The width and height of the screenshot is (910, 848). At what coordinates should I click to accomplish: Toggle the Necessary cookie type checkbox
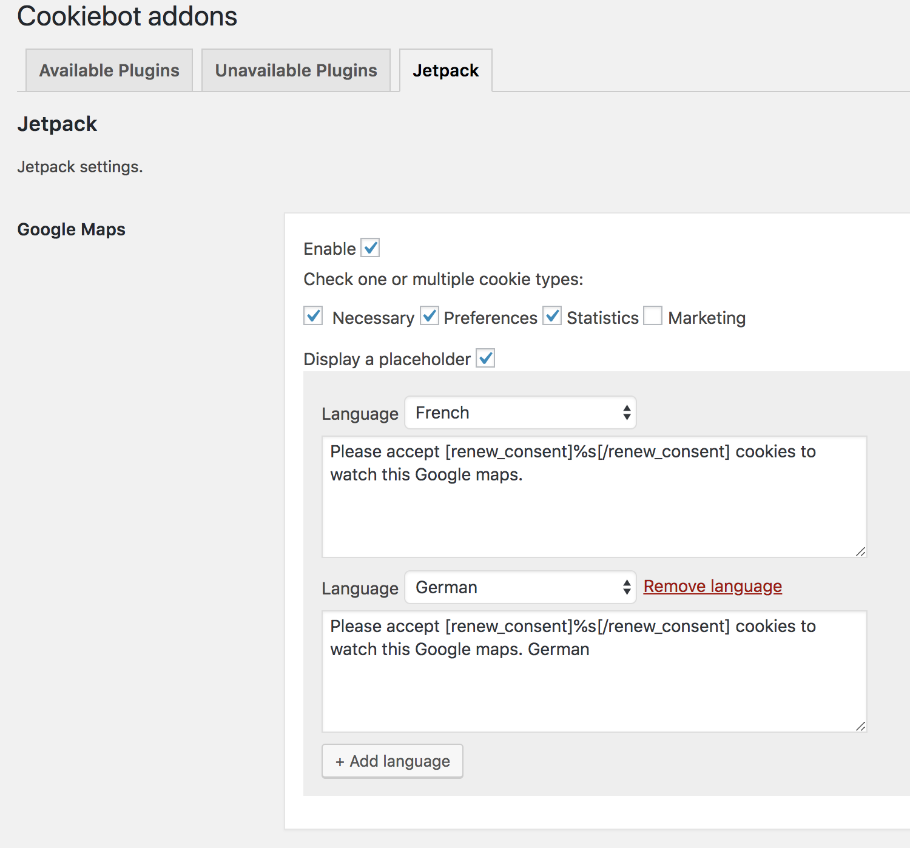point(313,316)
